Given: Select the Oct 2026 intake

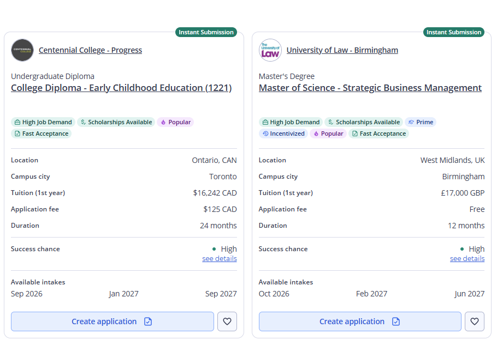Looking at the screenshot, I should tap(274, 294).
